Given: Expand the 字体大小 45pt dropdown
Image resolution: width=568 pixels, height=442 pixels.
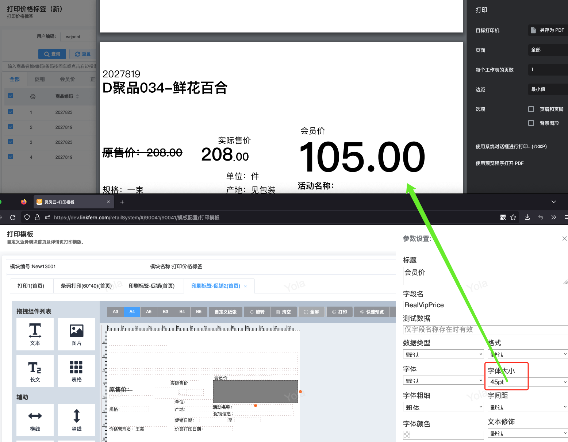Looking at the screenshot, I should [527, 382].
